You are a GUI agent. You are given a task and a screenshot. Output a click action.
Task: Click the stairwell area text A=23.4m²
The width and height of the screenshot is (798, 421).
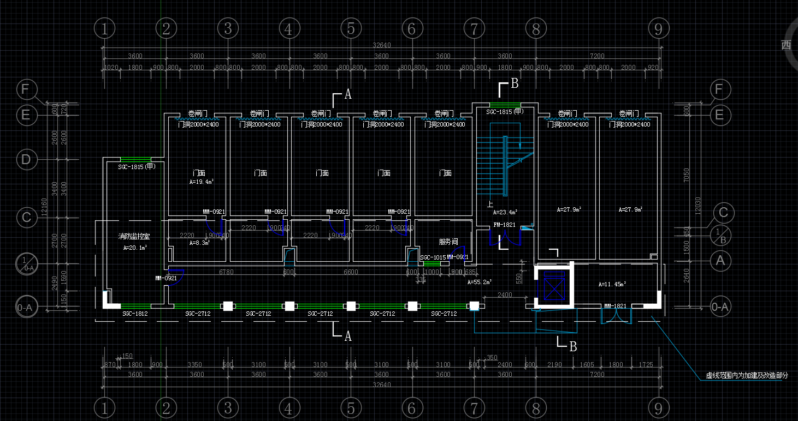[505, 212]
